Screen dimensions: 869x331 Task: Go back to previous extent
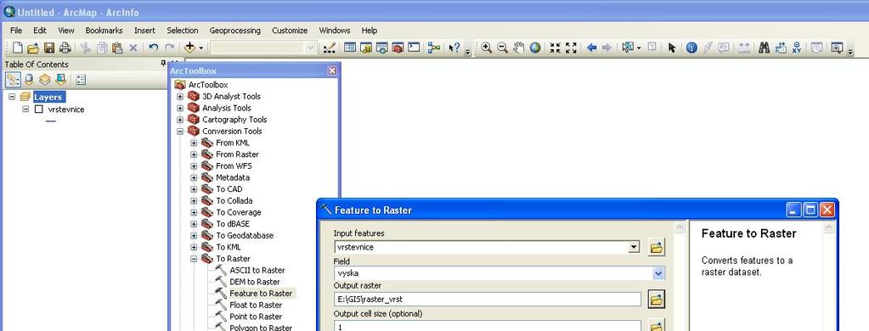click(x=591, y=48)
